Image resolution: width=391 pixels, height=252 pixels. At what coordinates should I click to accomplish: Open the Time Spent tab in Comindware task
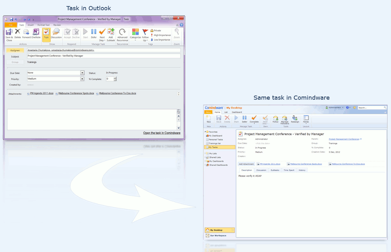click(289, 170)
